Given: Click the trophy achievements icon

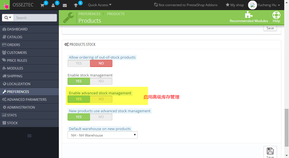Looking at the screenshot, I should (76, 5).
